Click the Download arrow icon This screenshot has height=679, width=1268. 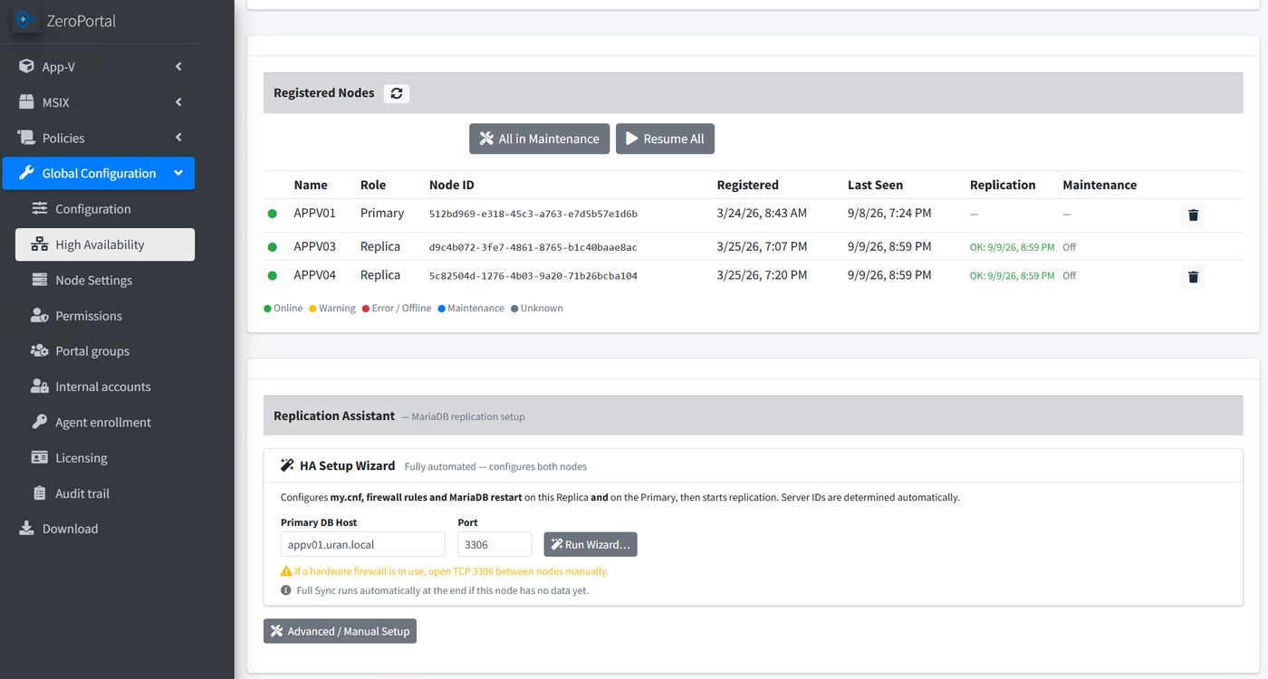(26, 528)
